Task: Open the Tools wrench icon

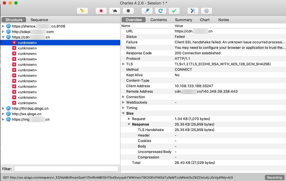Action: (193, 11)
